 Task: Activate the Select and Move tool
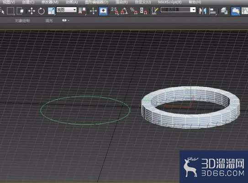tap(32, 11)
